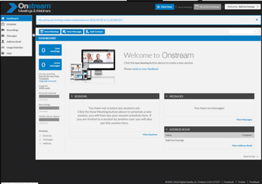Viewport: 262px width, 184px height.
Task: Open the Facebook footer link
Action: coord(229,182)
